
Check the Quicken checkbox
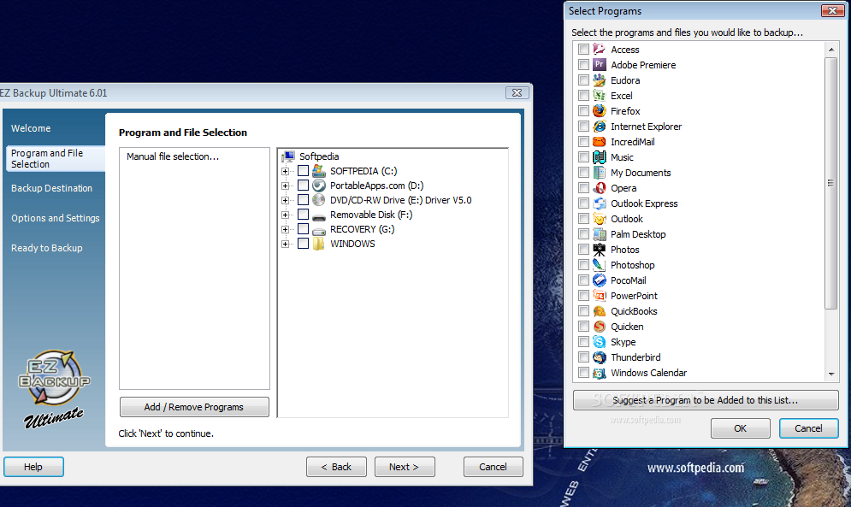583,327
